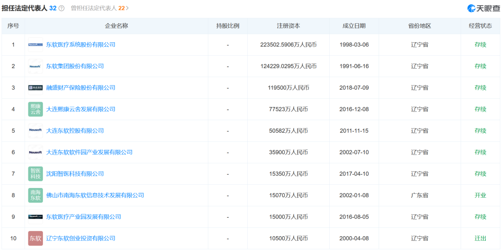Click the 持股比例 column header
503x252 pixels.
[x=228, y=26]
